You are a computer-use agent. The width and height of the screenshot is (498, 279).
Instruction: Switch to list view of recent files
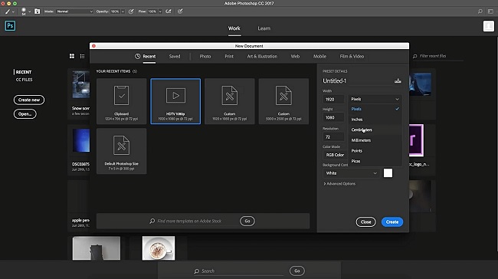[x=82, y=56]
